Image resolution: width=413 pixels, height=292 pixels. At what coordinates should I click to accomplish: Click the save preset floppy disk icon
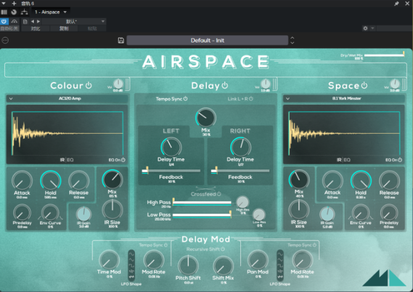coord(121,41)
